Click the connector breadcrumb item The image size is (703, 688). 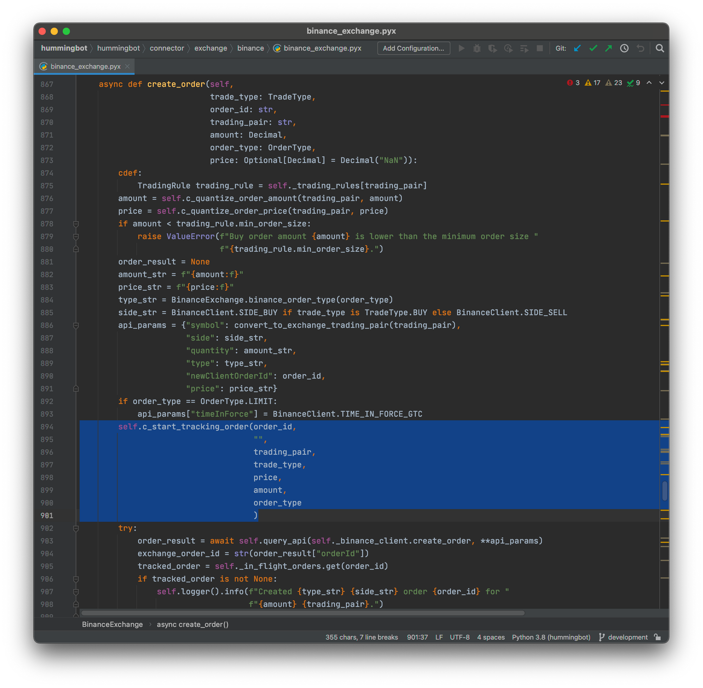coord(167,49)
